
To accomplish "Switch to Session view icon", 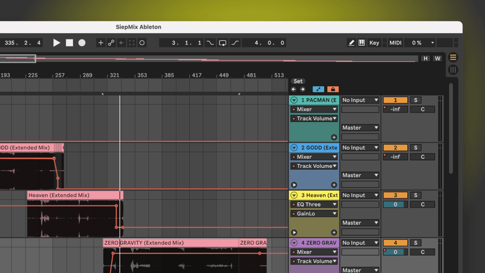I will click(x=453, y=70).
